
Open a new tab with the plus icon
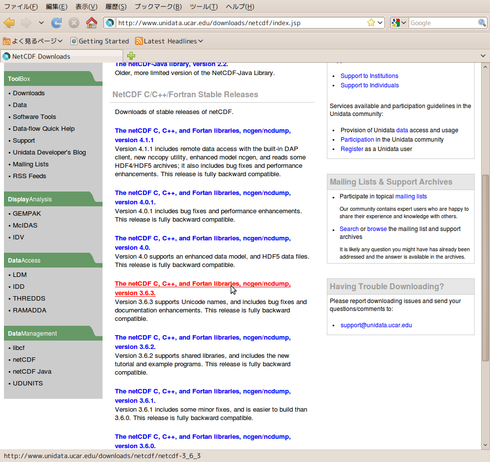tap(131, 56)
